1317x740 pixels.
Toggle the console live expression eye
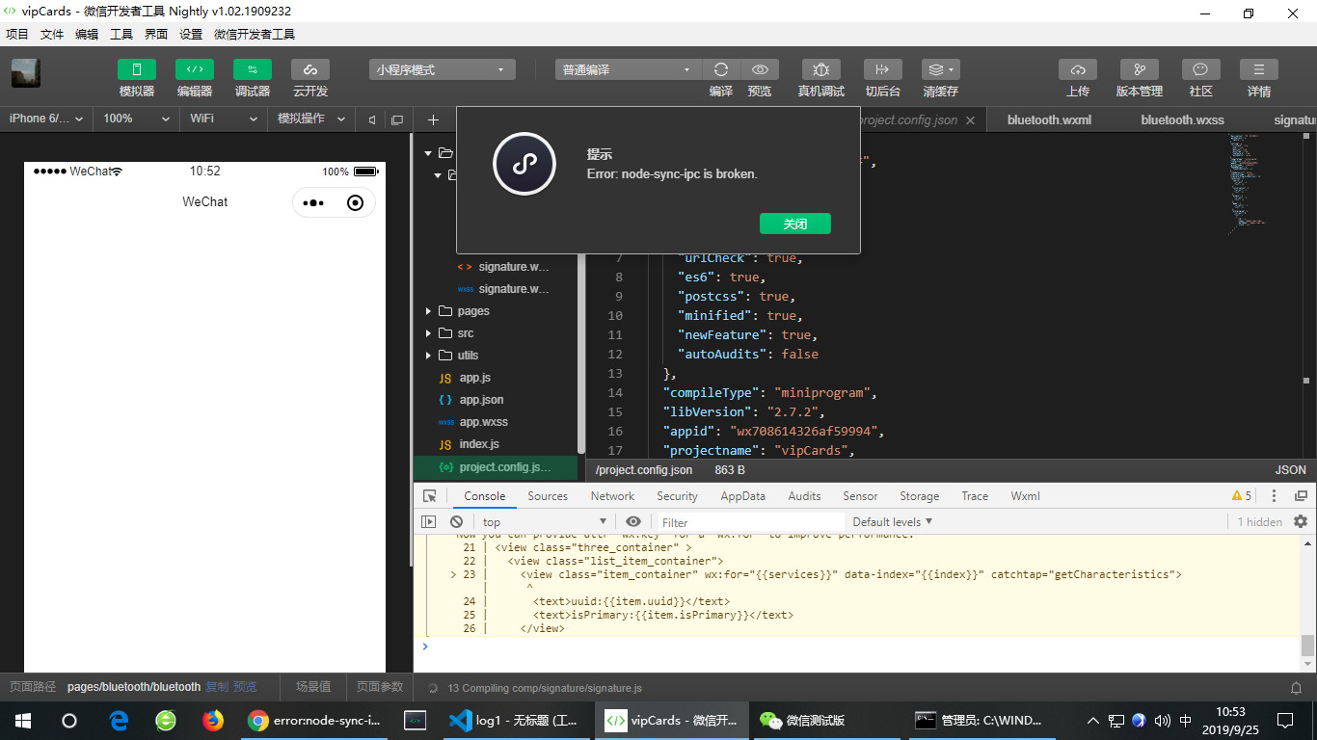633,521
